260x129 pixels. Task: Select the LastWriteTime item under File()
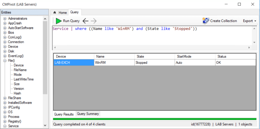pos(24,79)
